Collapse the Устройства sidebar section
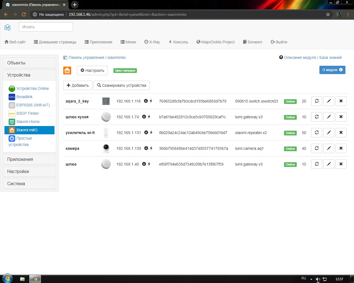Screen dimensions: 354x283 click(x=29, y=75)
